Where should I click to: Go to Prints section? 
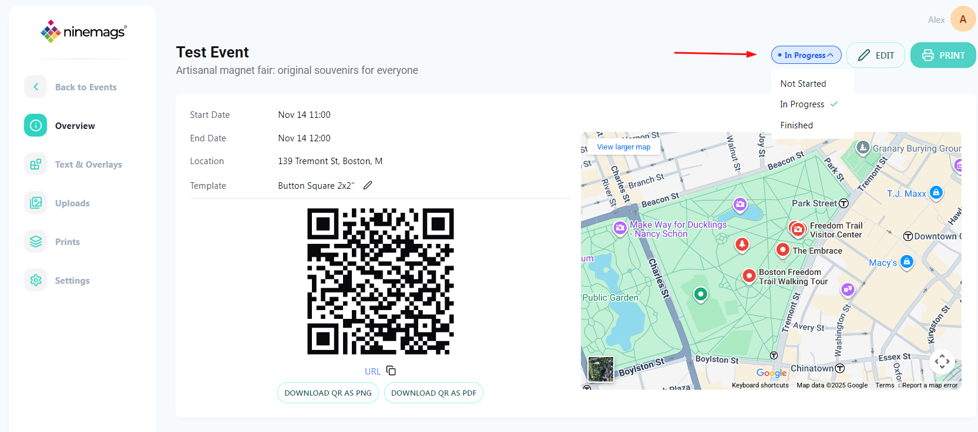(x=68, y=242)
